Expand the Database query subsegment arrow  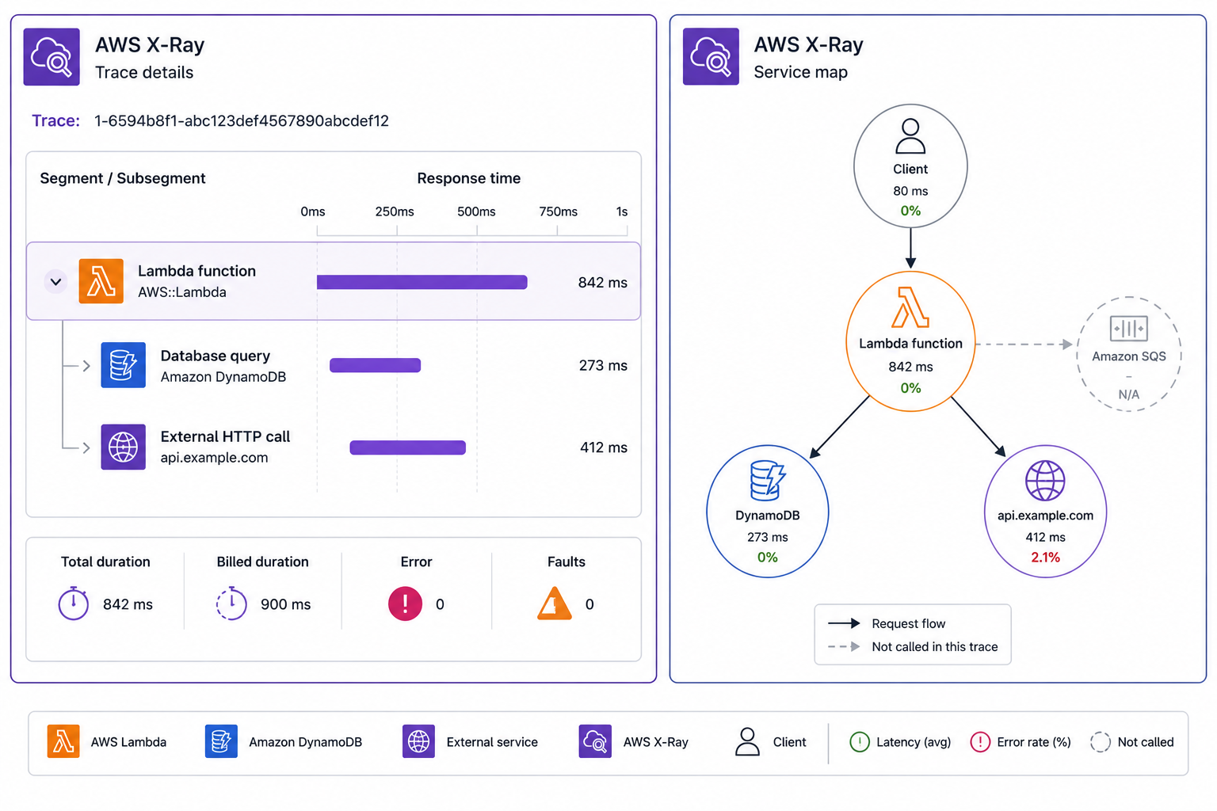click(x=86, y=366)
